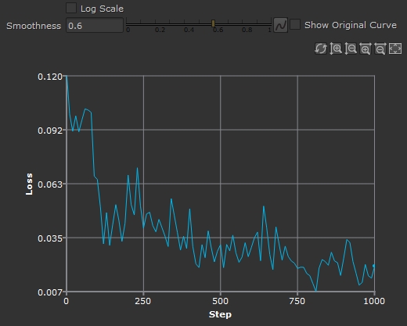Click the horizontal zoom in icon

pyautogui.click(x=366, y=48)
